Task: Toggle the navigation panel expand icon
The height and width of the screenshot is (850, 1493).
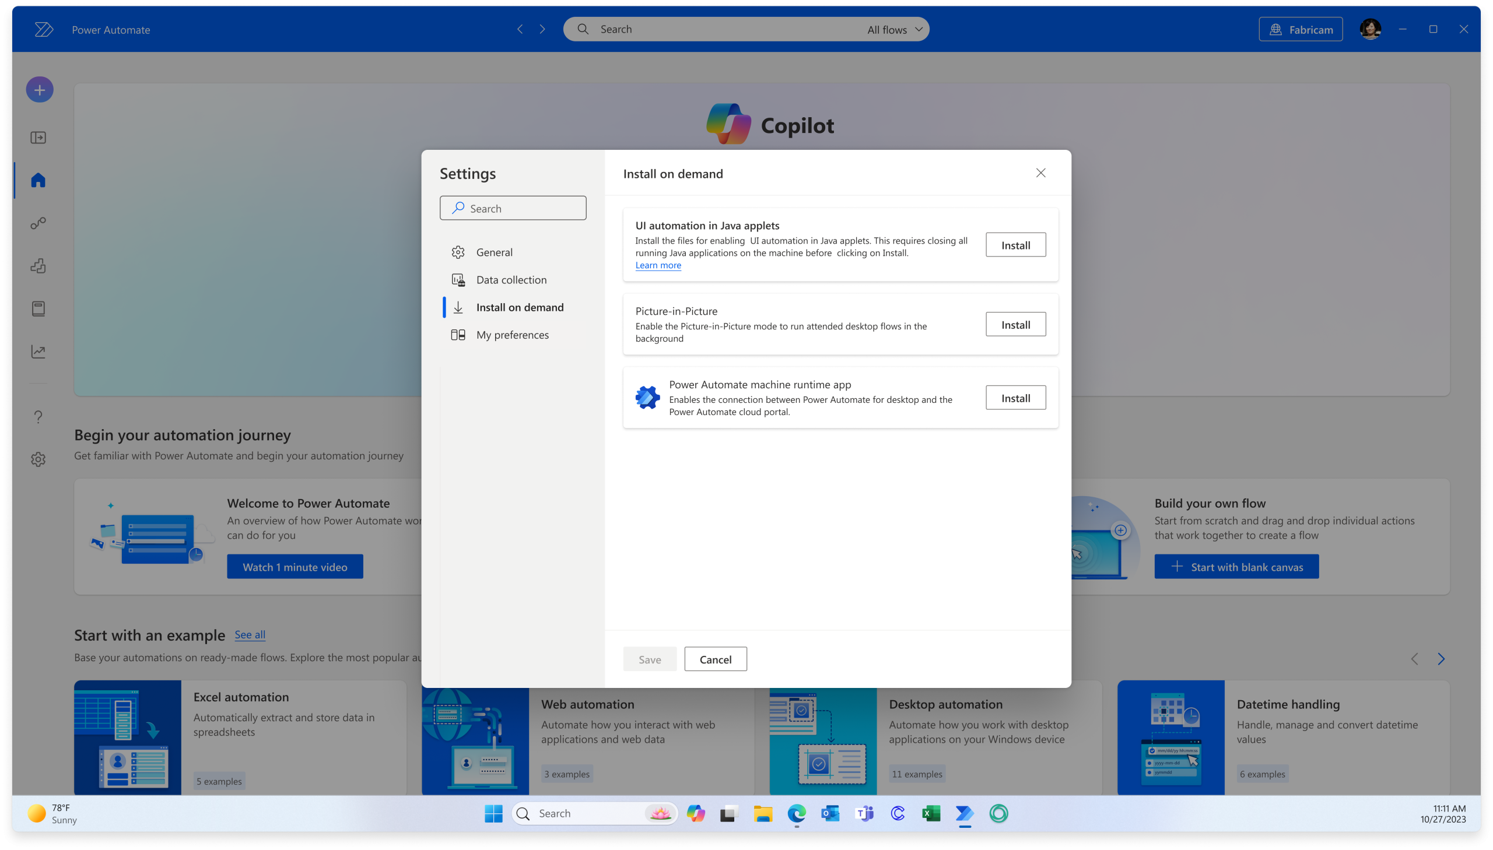Action: (38, 138)
